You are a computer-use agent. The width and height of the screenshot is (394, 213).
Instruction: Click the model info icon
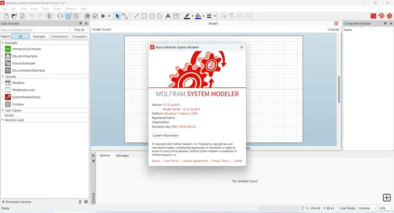pos(49,16)
